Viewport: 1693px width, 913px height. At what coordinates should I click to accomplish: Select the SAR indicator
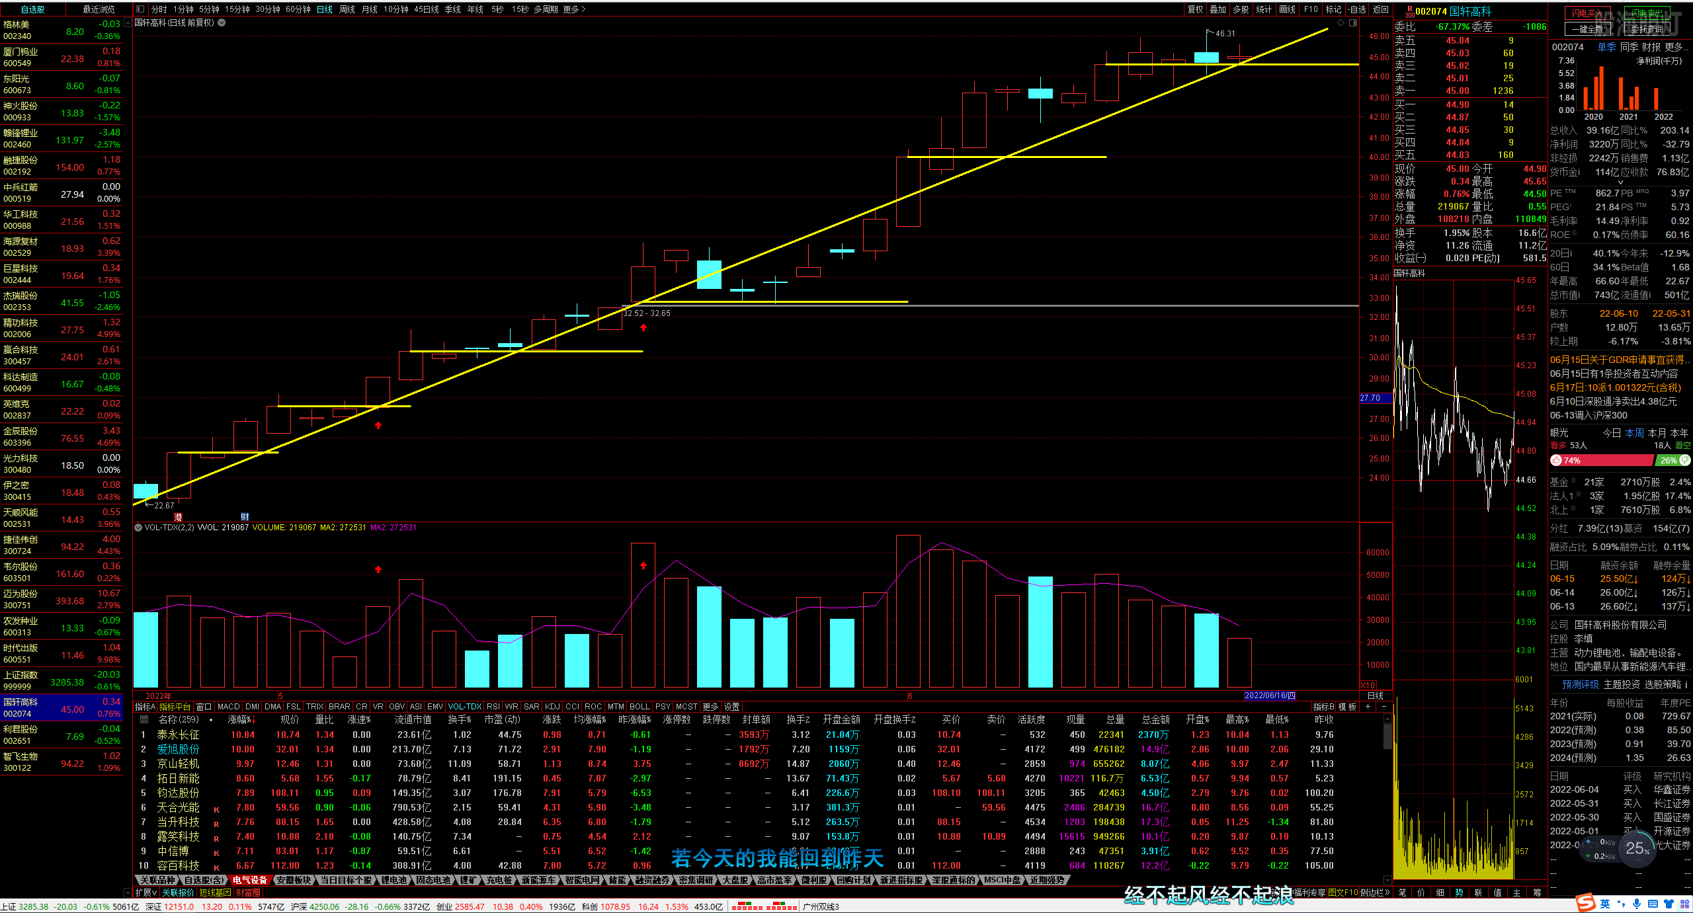click(532, 707)
